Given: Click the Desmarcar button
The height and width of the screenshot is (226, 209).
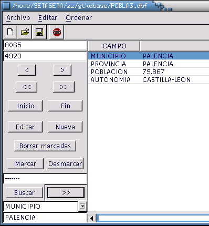Looking at the screenshot, I should [65, 163].
